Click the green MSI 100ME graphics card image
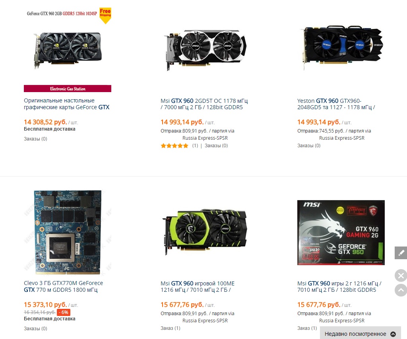Screen dimensions: 407x339 click(205, 232)
